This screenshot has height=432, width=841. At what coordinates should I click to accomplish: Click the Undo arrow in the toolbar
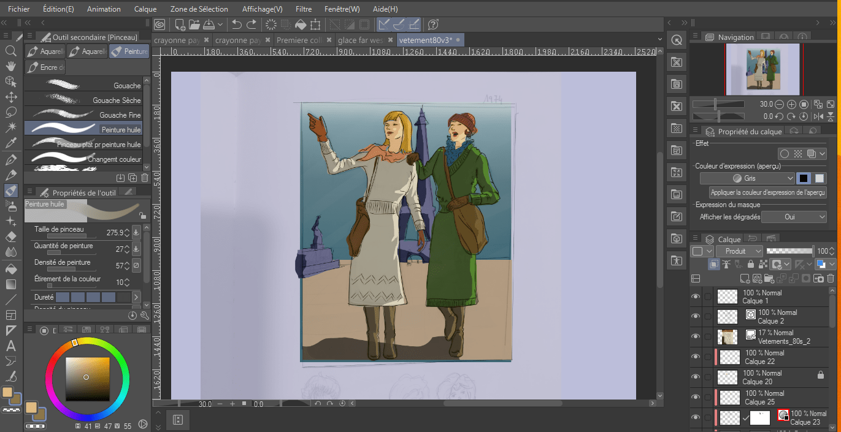click(237, 25)
